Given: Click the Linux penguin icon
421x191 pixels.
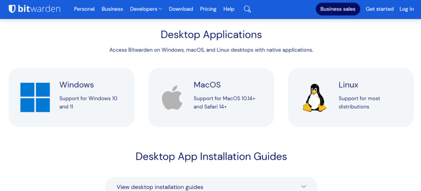Looking at the screenshot, I should 314,98.
